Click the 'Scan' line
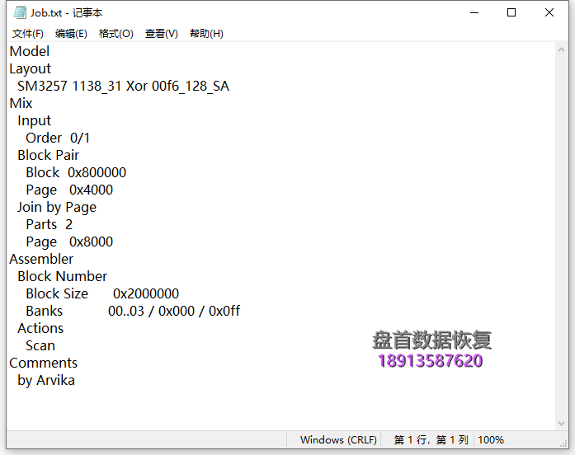Viewport: 575px width, 455px height. (x=40, y=345)
